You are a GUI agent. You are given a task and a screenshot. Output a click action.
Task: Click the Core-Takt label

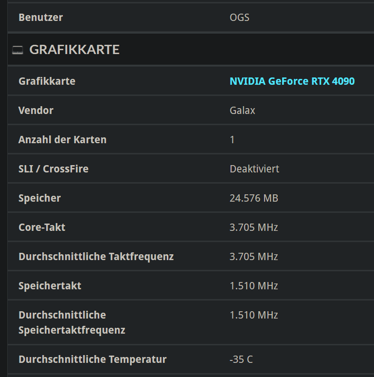[42, 227]
